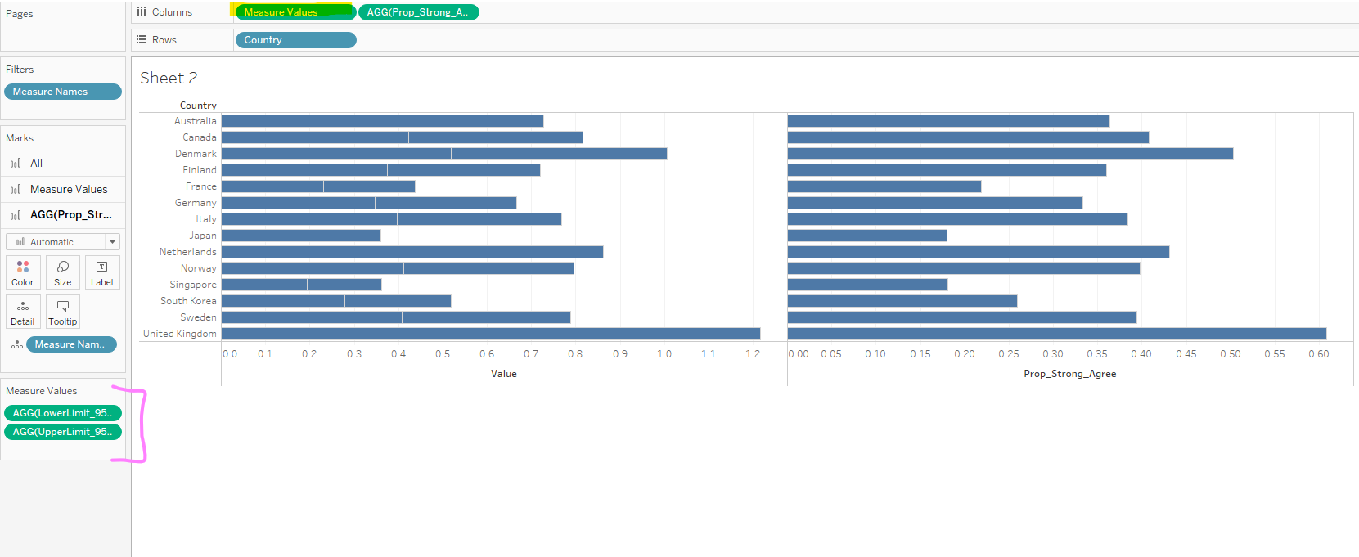The width and height of the screenshot is (1359, 557).
Task: Select the AGG(LowerLimit_95.. measure pill
Action: (x=62, y=413)
